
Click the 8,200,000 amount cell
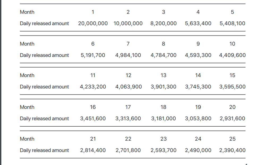(x=163, y=24)
